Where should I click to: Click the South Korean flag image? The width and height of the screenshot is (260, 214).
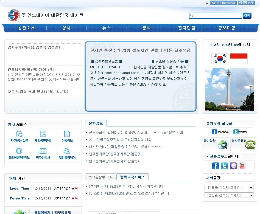tap(220, 58)
